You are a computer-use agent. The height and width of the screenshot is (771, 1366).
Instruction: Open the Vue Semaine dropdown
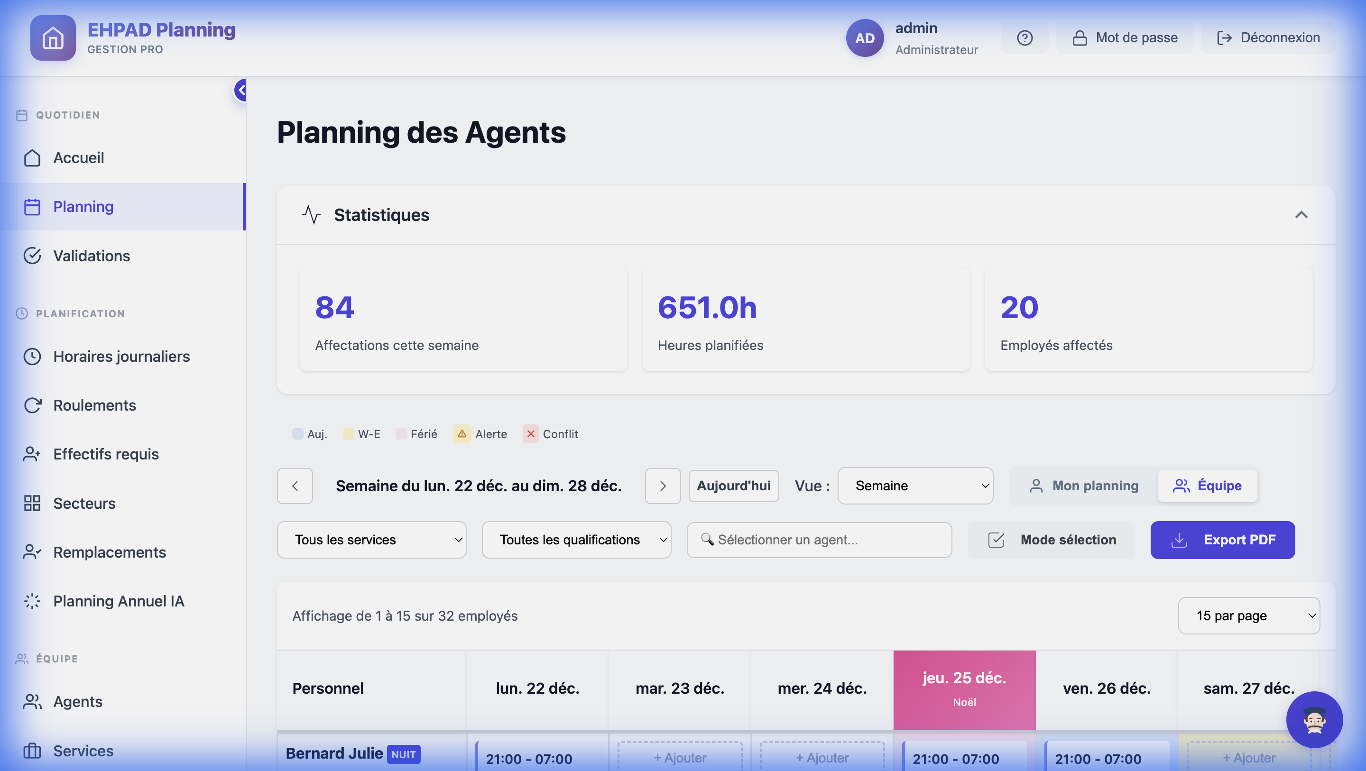pyautogui.click(x=915, y=486)
